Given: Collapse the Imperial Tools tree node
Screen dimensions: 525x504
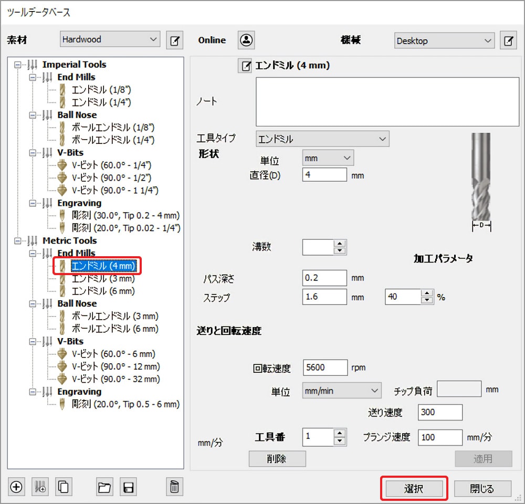Looking at the screenshot, I should point(19,65).
